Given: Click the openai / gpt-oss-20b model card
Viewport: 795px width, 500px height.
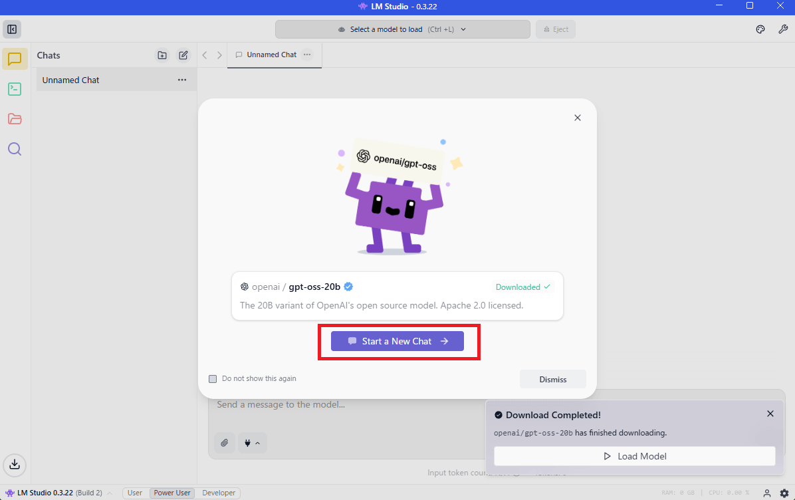Looking at the screenshot, I should [x=397, y=296].
